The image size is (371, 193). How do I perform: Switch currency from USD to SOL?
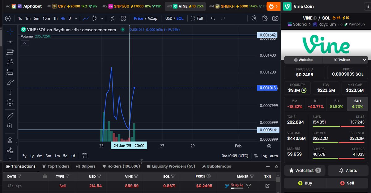point(180,18)
